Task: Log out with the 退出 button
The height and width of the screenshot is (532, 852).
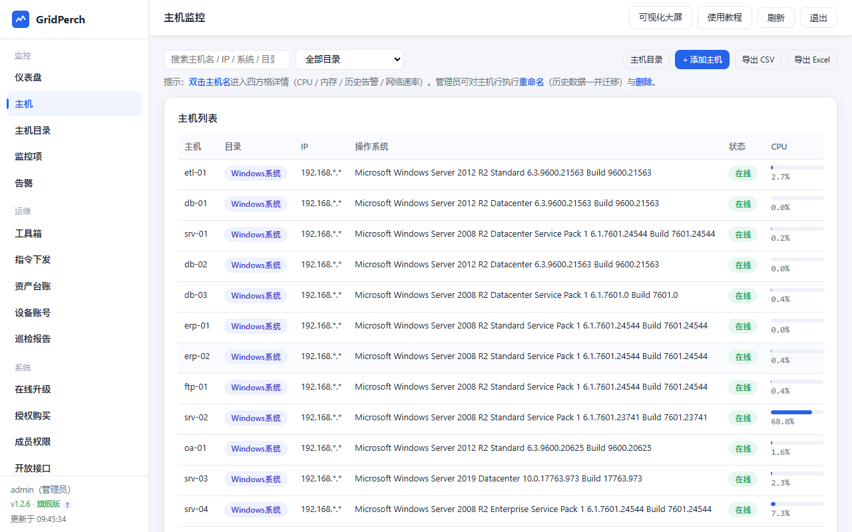Action: click(x=819, y=18)
